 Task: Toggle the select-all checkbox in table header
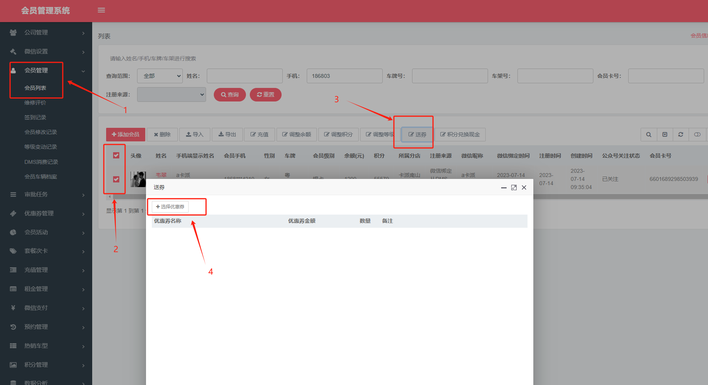(x=116, y=155)
